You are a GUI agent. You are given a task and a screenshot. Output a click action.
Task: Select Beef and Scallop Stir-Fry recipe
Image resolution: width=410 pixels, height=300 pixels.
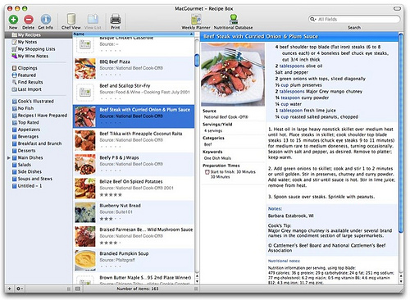[134, 93]
